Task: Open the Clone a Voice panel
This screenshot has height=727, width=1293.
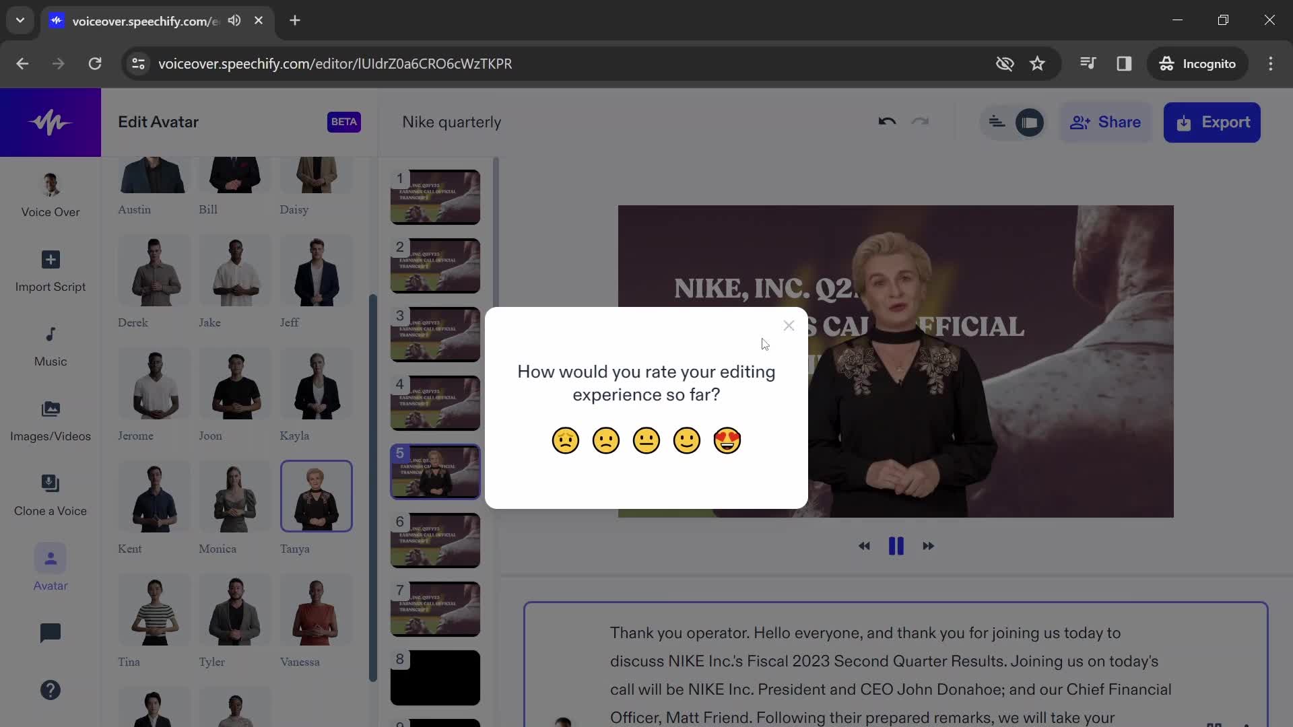Action: [x=51, y=495]
